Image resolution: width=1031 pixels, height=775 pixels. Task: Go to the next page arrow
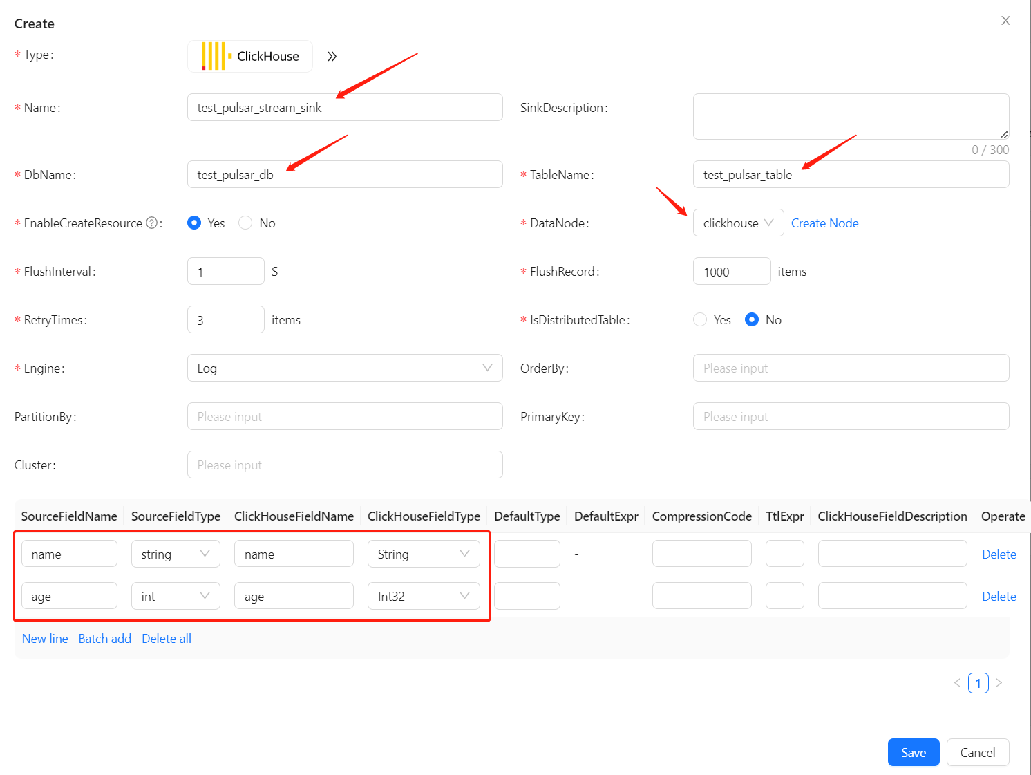999,683
